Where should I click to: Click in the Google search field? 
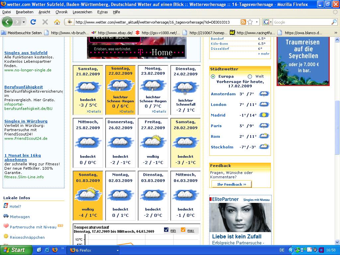[x=302, y=22]
